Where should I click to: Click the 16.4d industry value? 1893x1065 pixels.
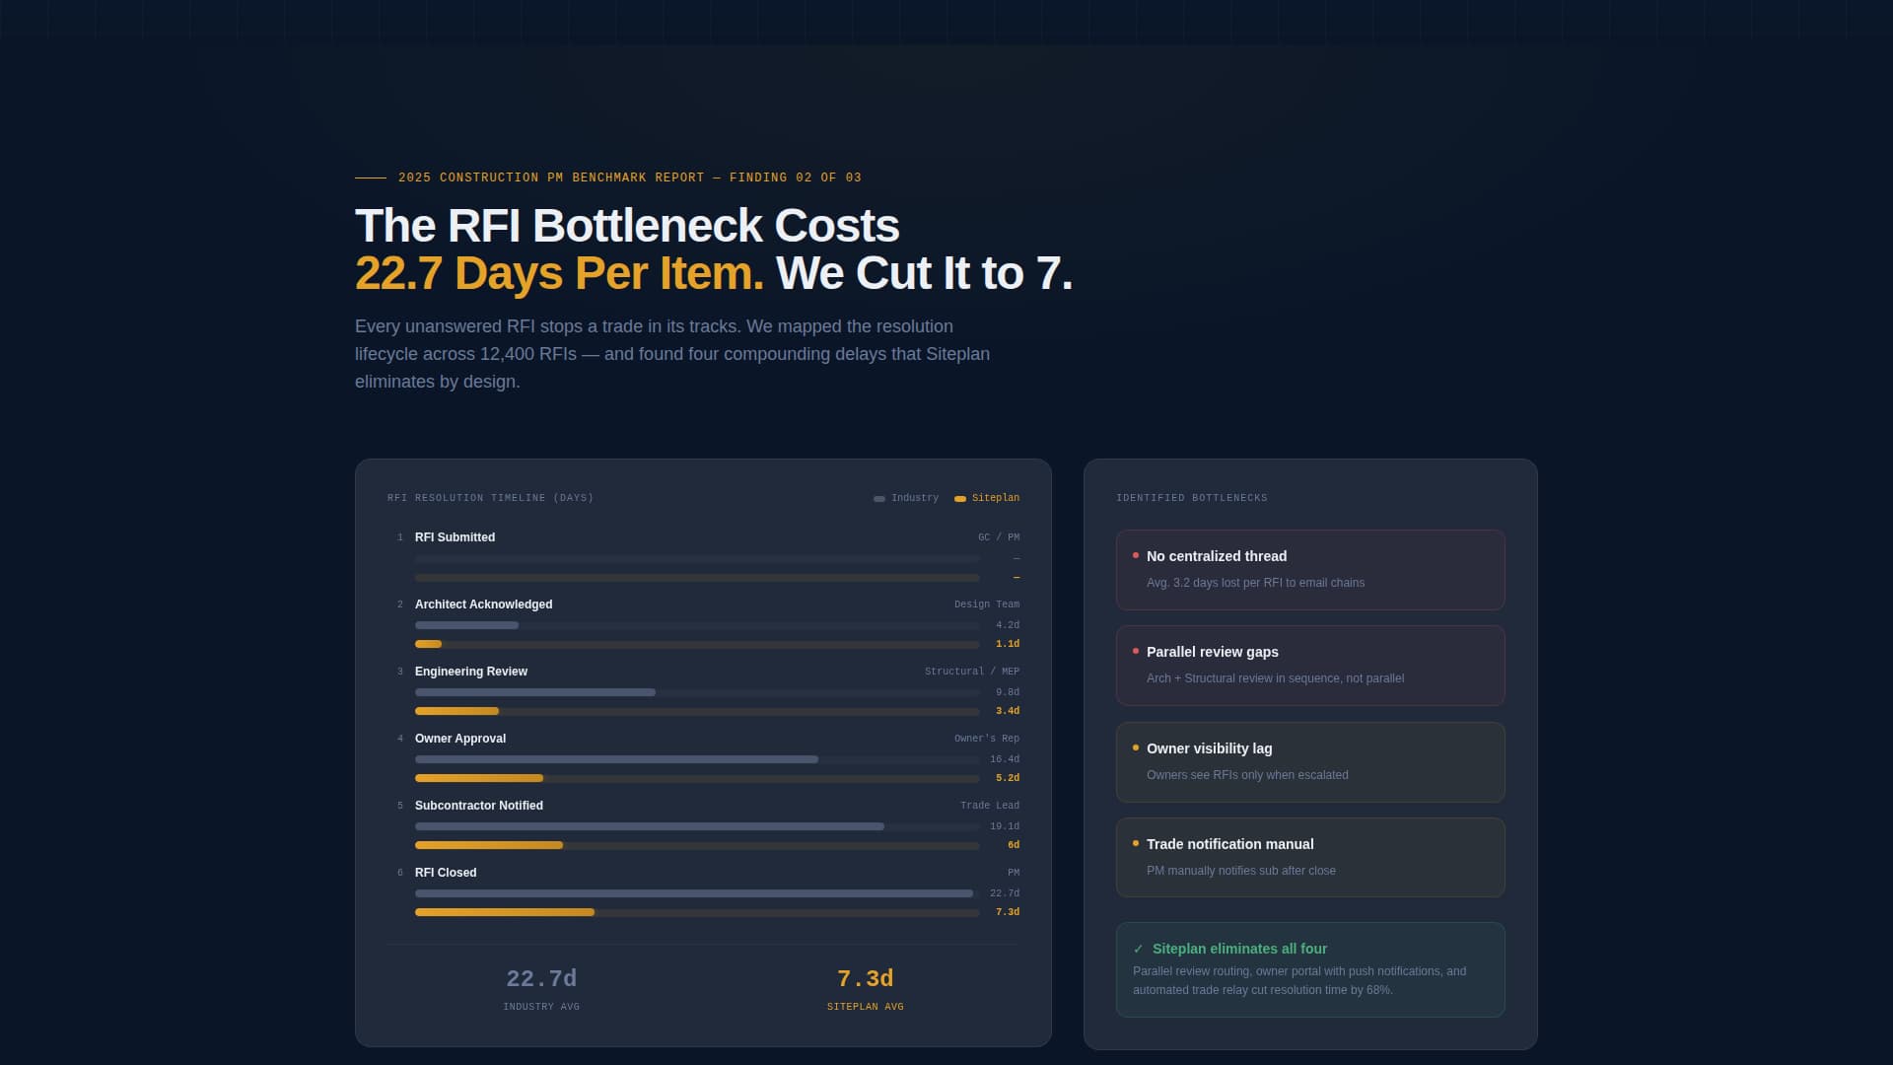tap(1005, 759)
